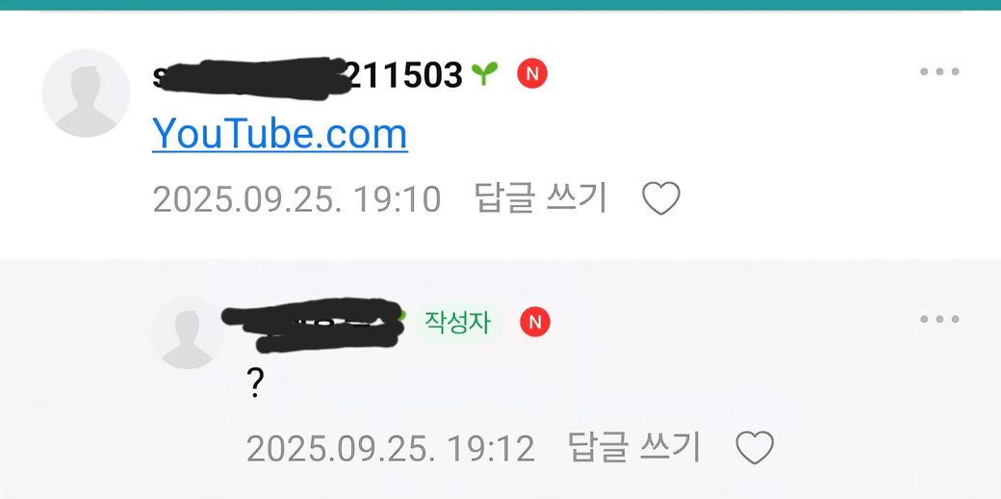
Task: Open the redacted username of the reply author
Action: pyautogui.click(x=313, y=325)
